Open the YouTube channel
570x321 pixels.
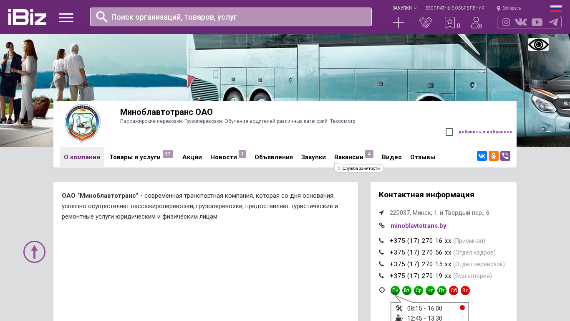[537, 22]
